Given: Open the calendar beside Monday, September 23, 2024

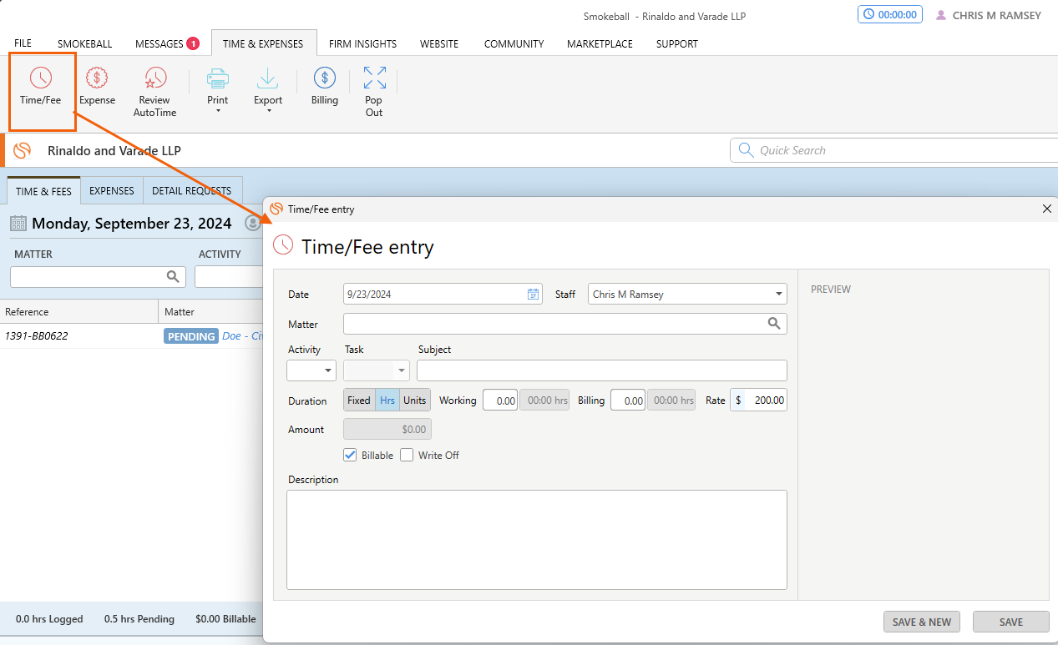Looking at the screenshot, I should coord(18,224).
